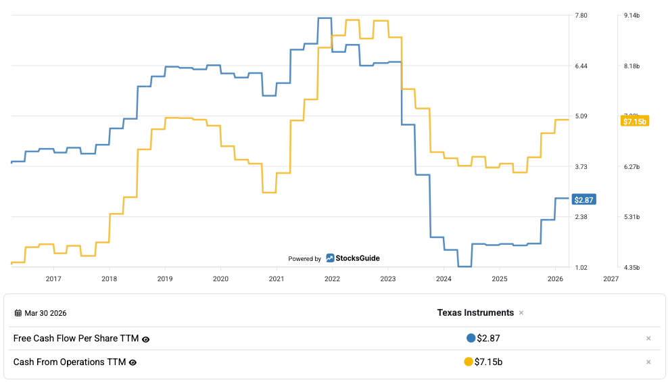The height and width of the screenshot is (382, 668).
Task: Click the StocksGuide logo icon
Action: [x=330, y=258]
